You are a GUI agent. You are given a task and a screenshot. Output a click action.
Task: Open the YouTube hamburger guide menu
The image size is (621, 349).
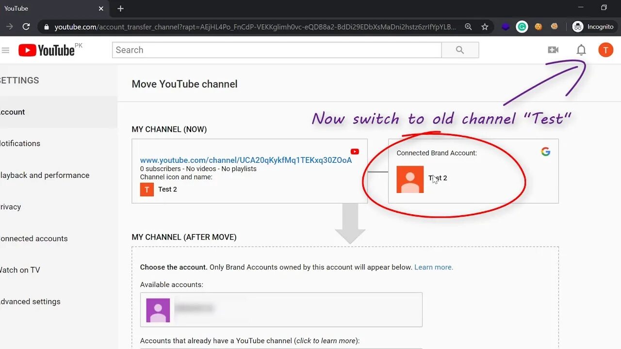[5, 50]
